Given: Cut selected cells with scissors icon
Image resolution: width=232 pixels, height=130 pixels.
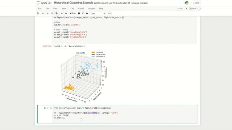Looking at the screenshot, I should tap(47, 13).
